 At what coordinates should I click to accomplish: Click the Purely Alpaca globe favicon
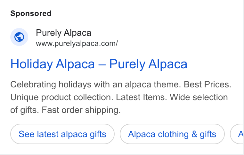(19, 37)
